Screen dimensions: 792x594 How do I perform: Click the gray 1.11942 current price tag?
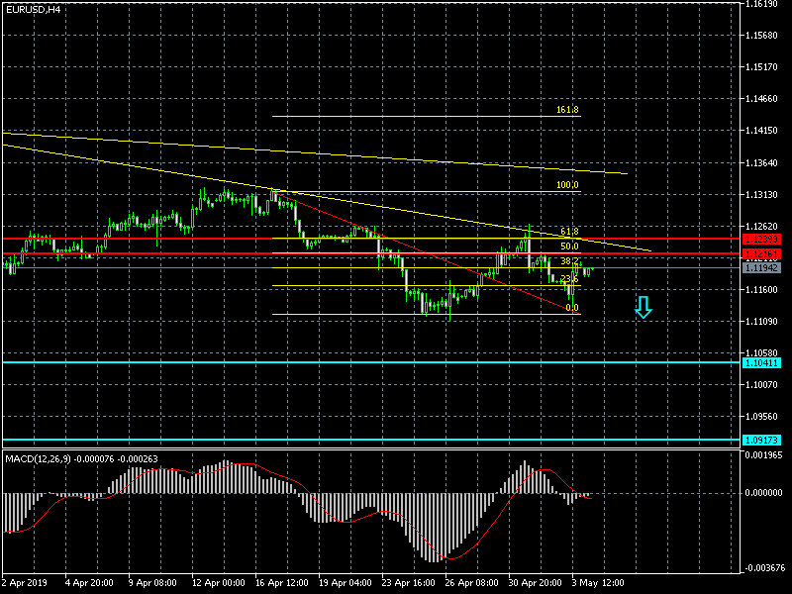[761, 267]
